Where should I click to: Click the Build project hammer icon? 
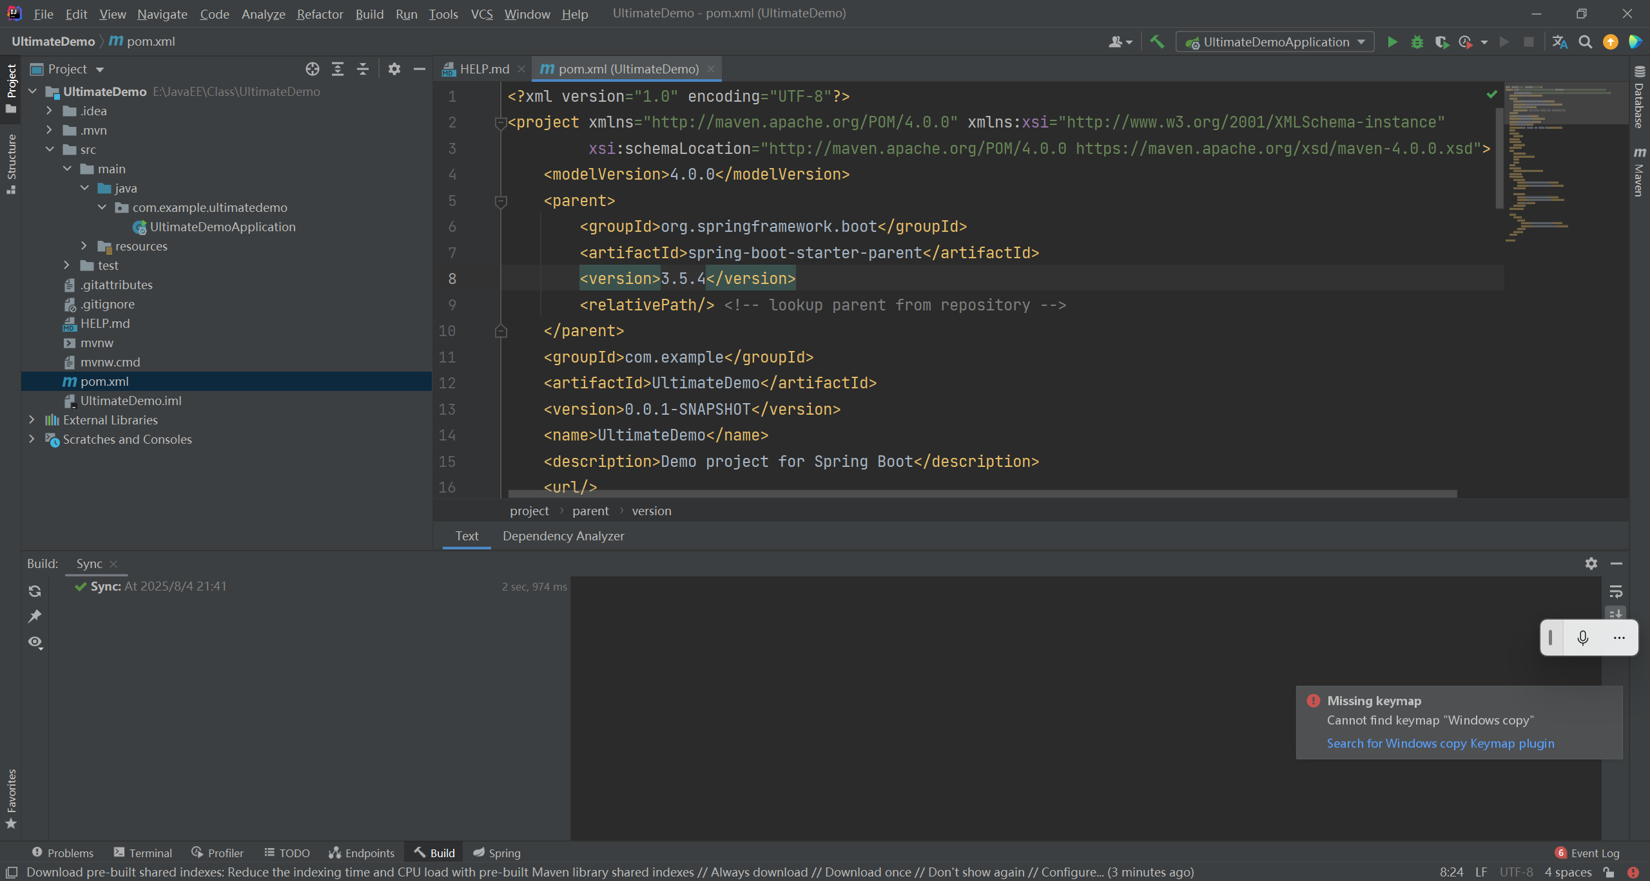pyautogui.click(x=1157, y=42)
